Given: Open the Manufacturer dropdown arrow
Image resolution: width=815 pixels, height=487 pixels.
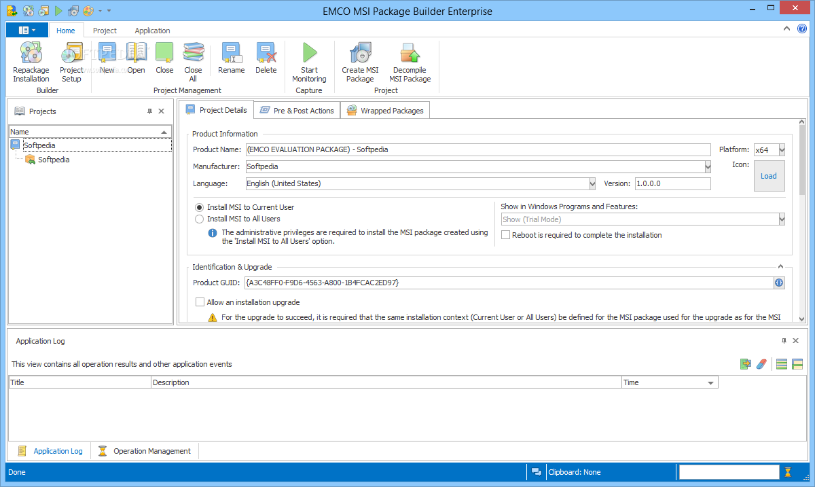Looking at the screenshot, I should pos(708,166).
